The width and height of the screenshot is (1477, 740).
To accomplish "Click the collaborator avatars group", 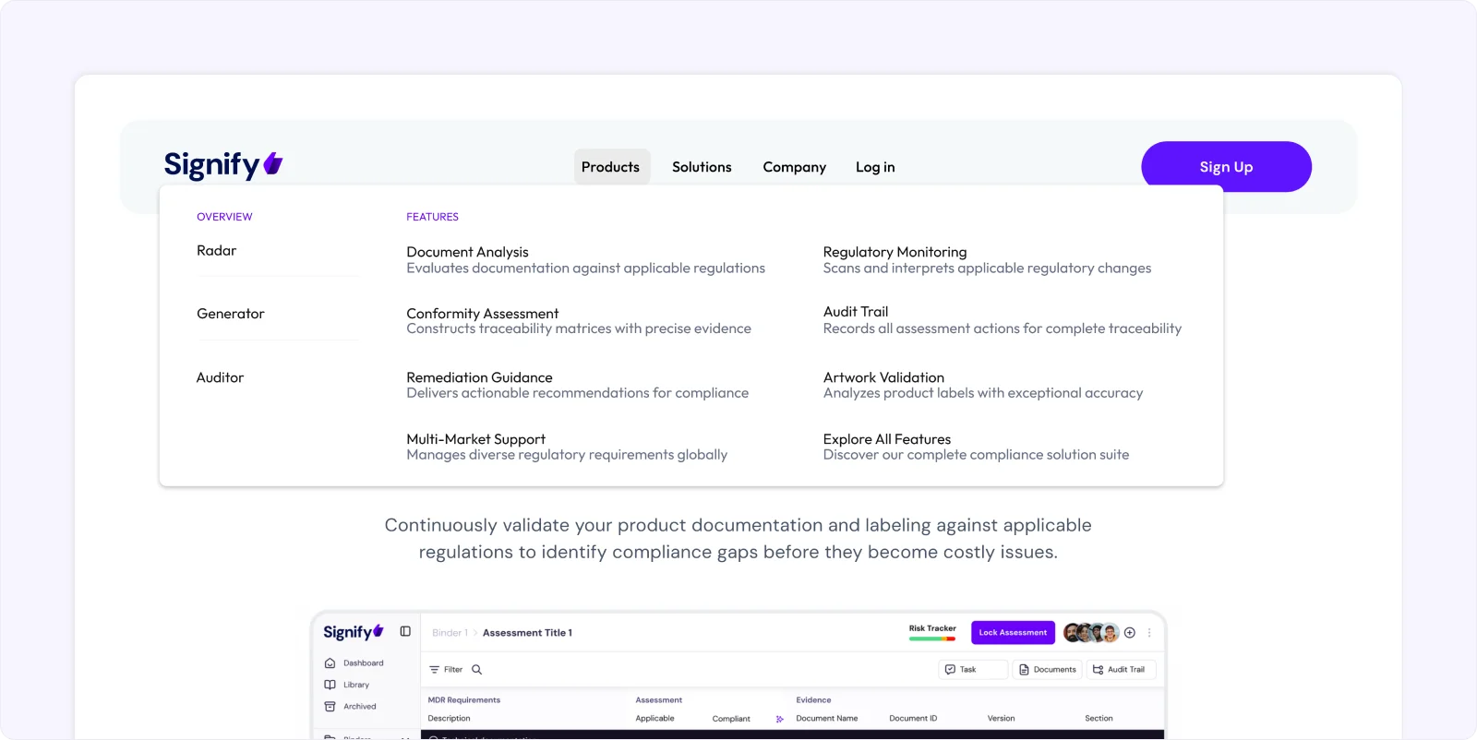I will (x=1091, y=632).
